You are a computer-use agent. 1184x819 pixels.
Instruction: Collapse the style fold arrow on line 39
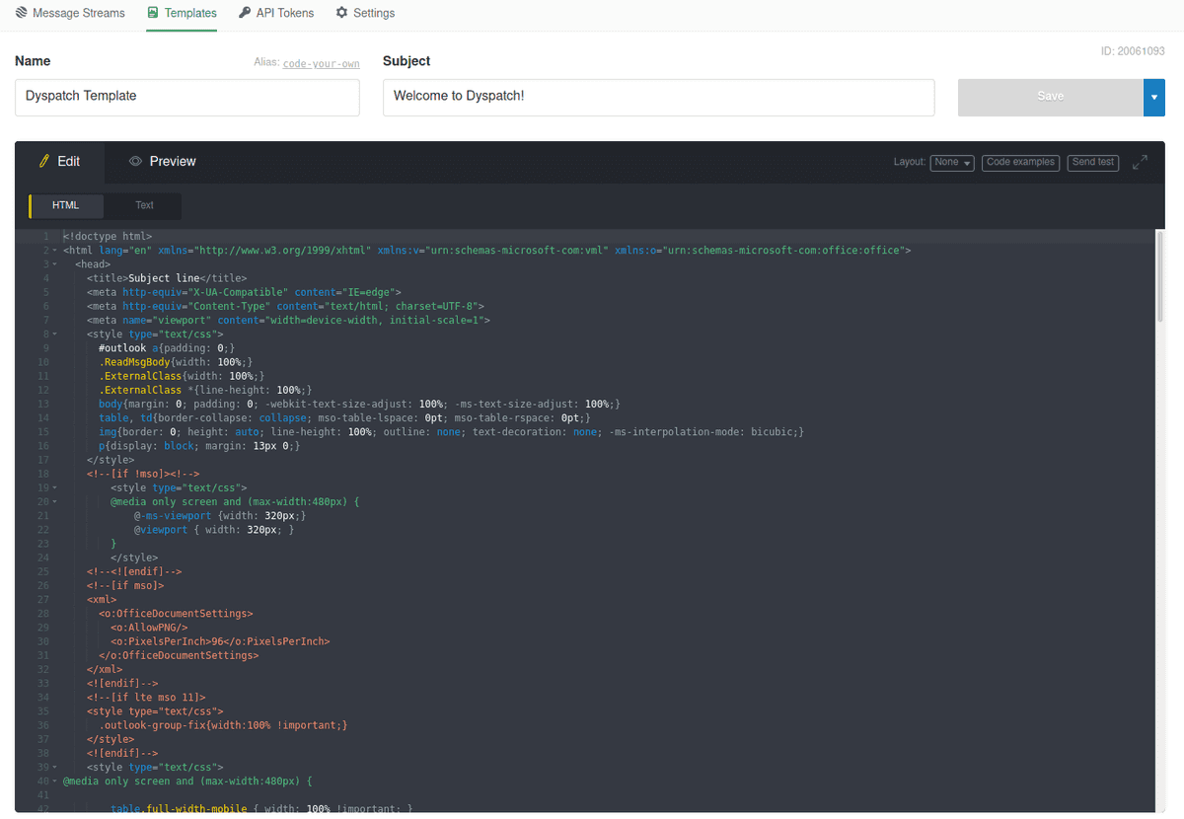(54, 767)
